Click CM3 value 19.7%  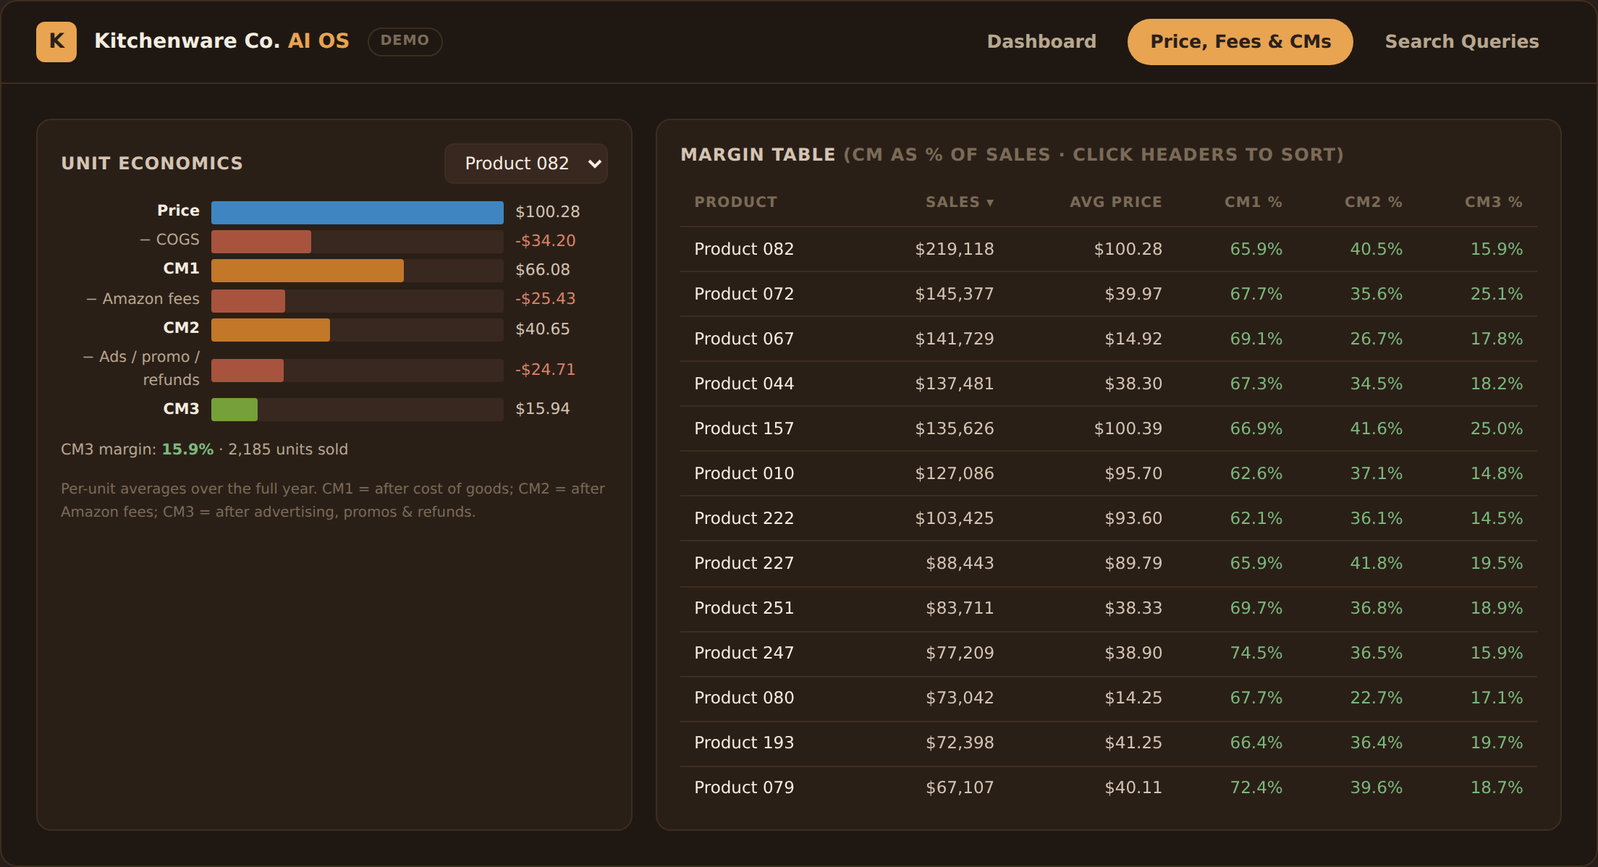(1497, 743)
